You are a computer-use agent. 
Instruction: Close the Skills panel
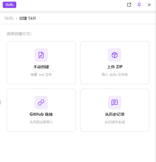coord(149,5)
